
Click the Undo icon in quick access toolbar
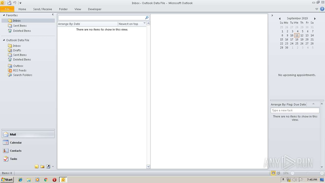point(15,3)
